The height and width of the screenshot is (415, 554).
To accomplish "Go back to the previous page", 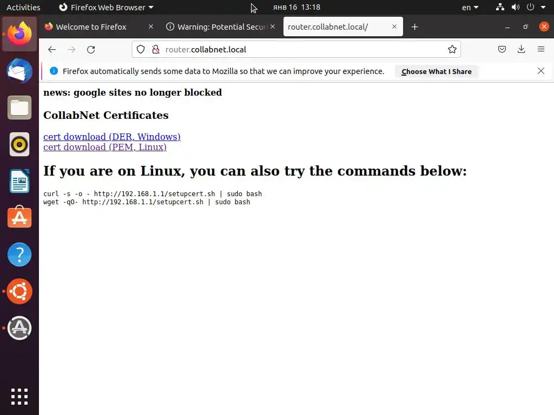I will tap(52, 49).
